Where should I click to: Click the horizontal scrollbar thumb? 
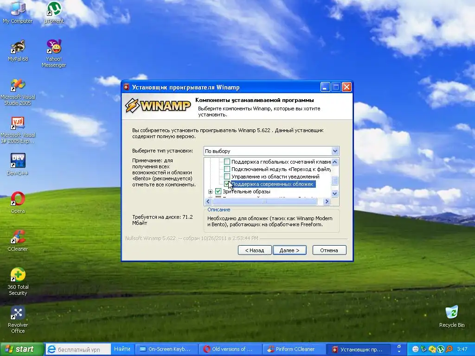point(265,201)
